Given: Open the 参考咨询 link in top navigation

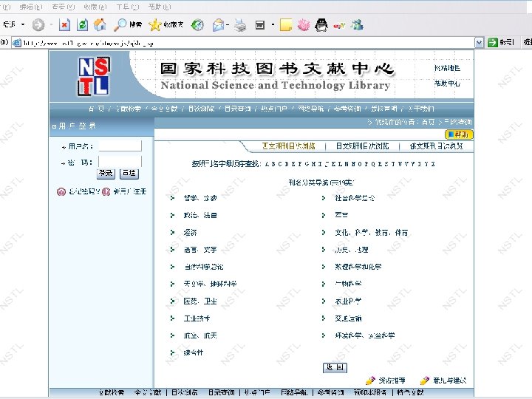Looking at the screenshot, I should pyautogui.click(x=347, y=109).
